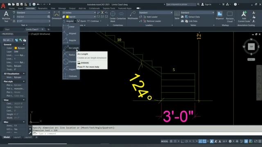Open the Autodesk App Store cart icon
This screenshot has width=262, height=147.
[223, 4]
